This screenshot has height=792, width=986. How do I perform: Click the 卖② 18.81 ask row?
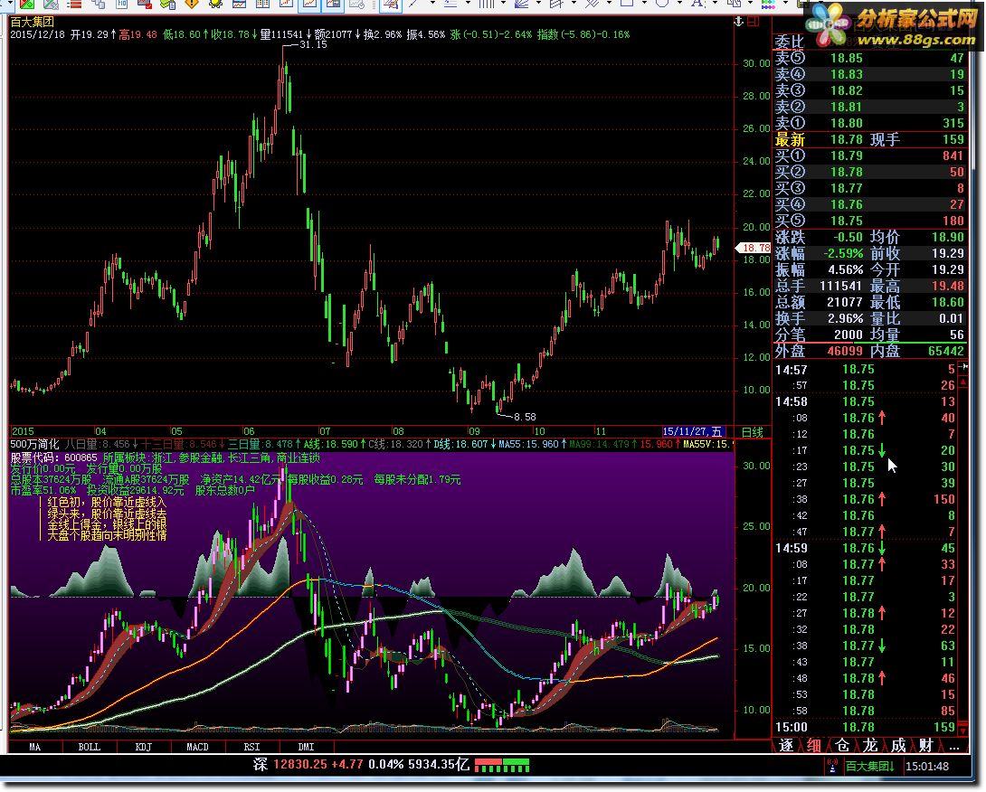869,107
